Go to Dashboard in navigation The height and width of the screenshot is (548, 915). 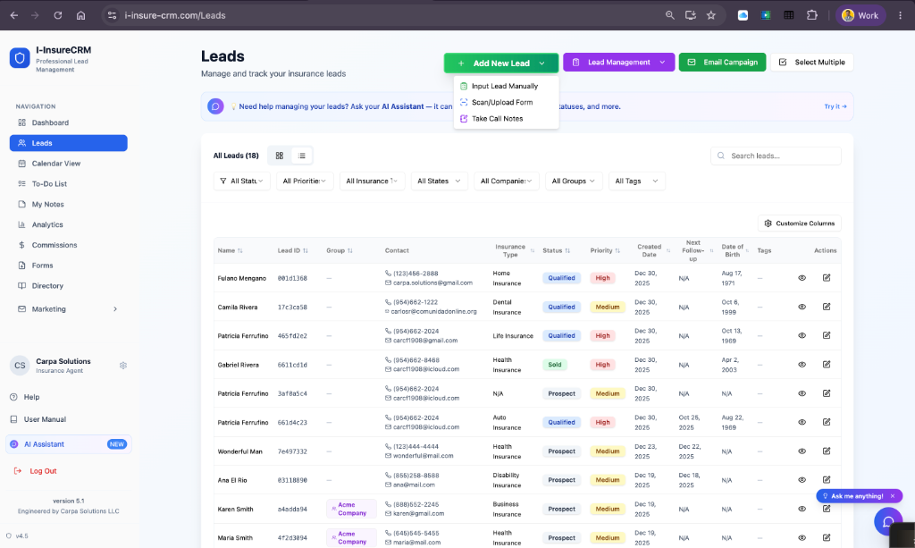[x=68, y=122]
